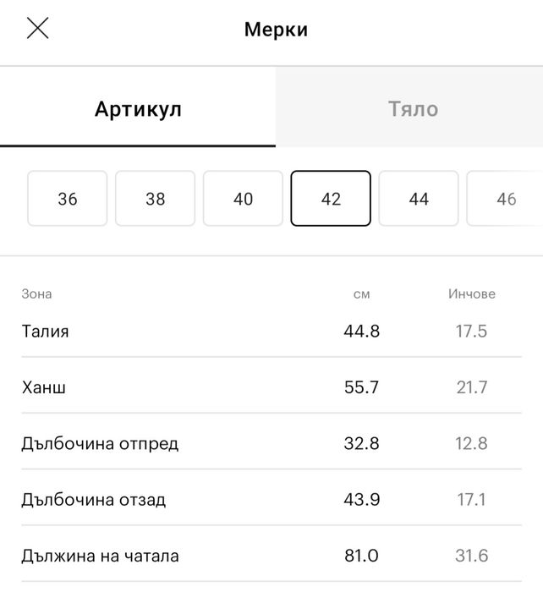This screenshot has height=592, width=543.
Task: Choose size 42 option
Action: [x=331, y=199]
